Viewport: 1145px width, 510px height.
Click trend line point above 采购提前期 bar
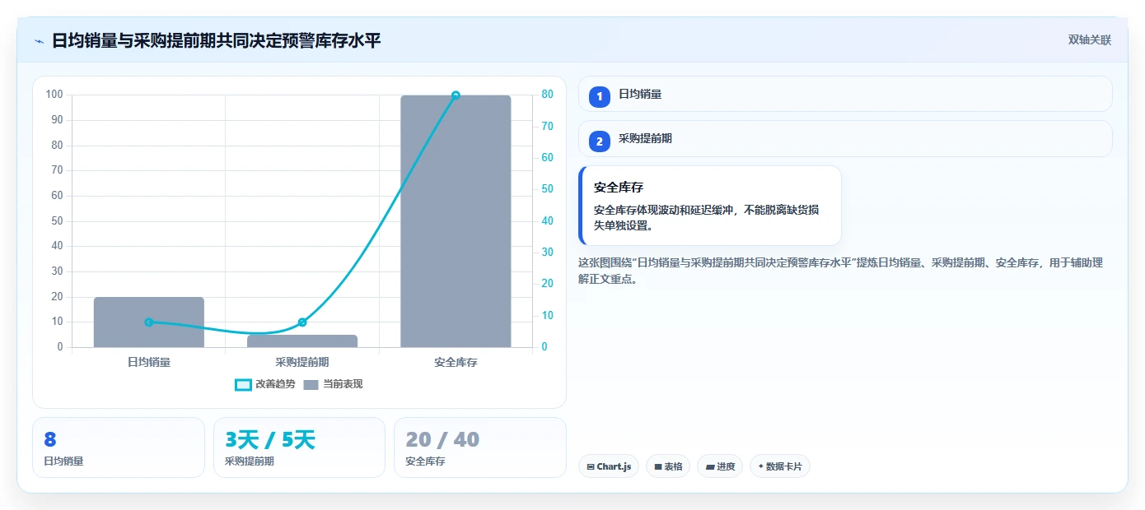(x=302, y=322)
